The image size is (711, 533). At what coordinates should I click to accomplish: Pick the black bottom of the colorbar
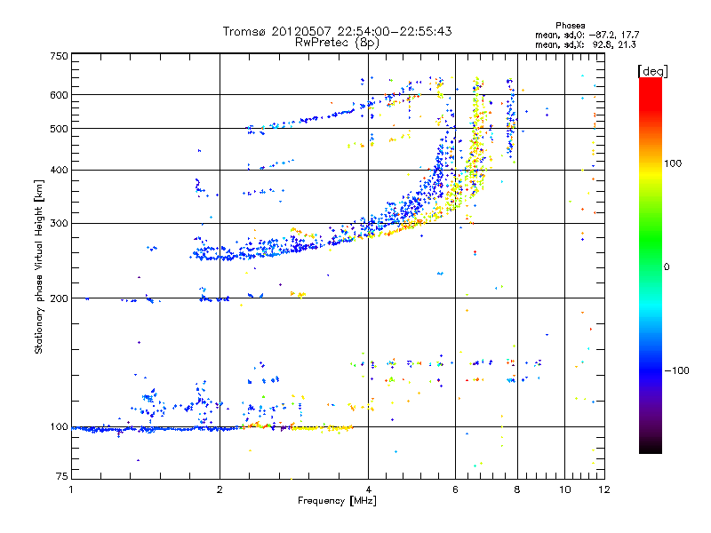[x=650, y=449]
